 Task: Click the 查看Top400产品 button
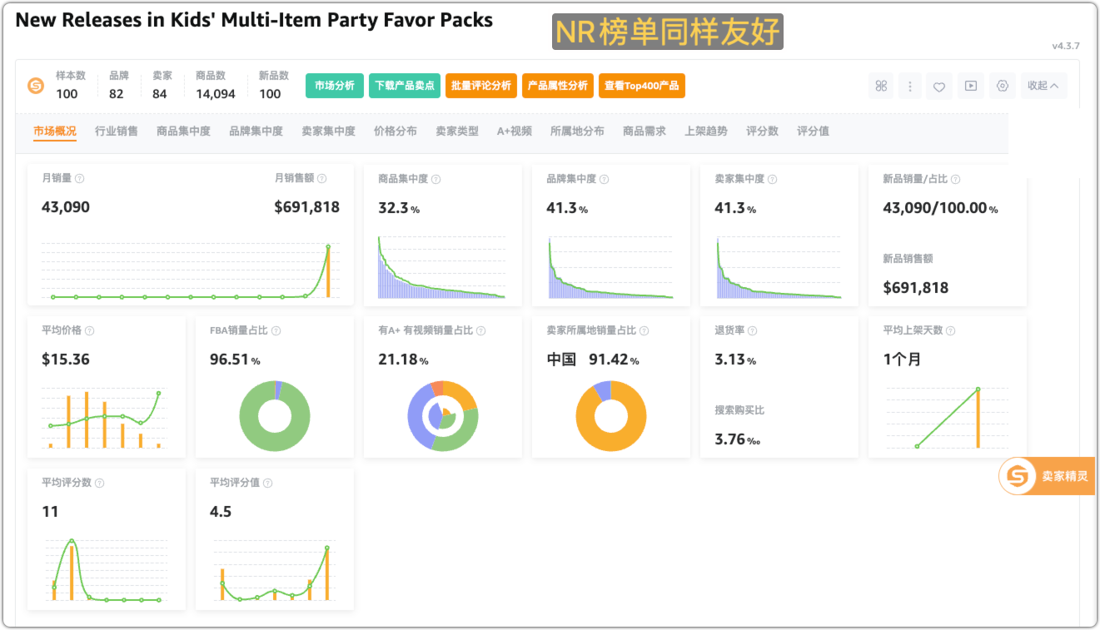[x=642, y=86]
